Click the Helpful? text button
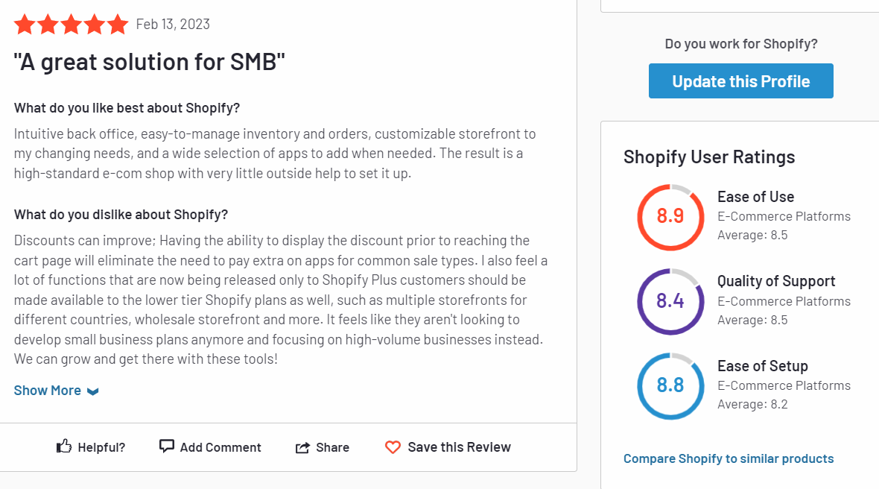 click(x=101, y=447)
